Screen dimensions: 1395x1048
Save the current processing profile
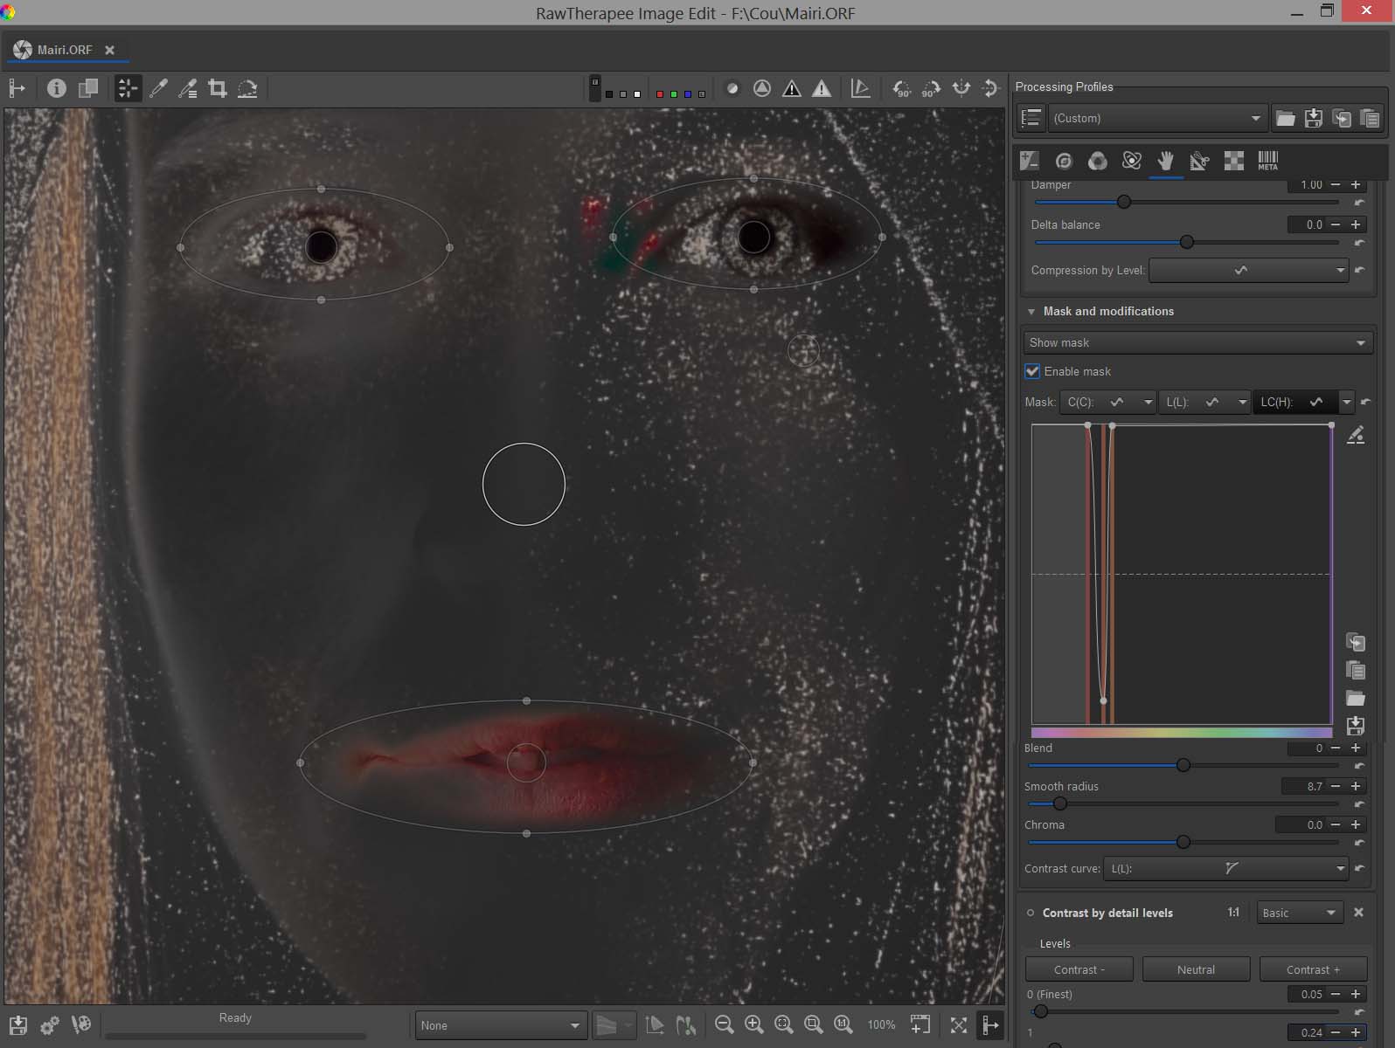pos(1313,118)
